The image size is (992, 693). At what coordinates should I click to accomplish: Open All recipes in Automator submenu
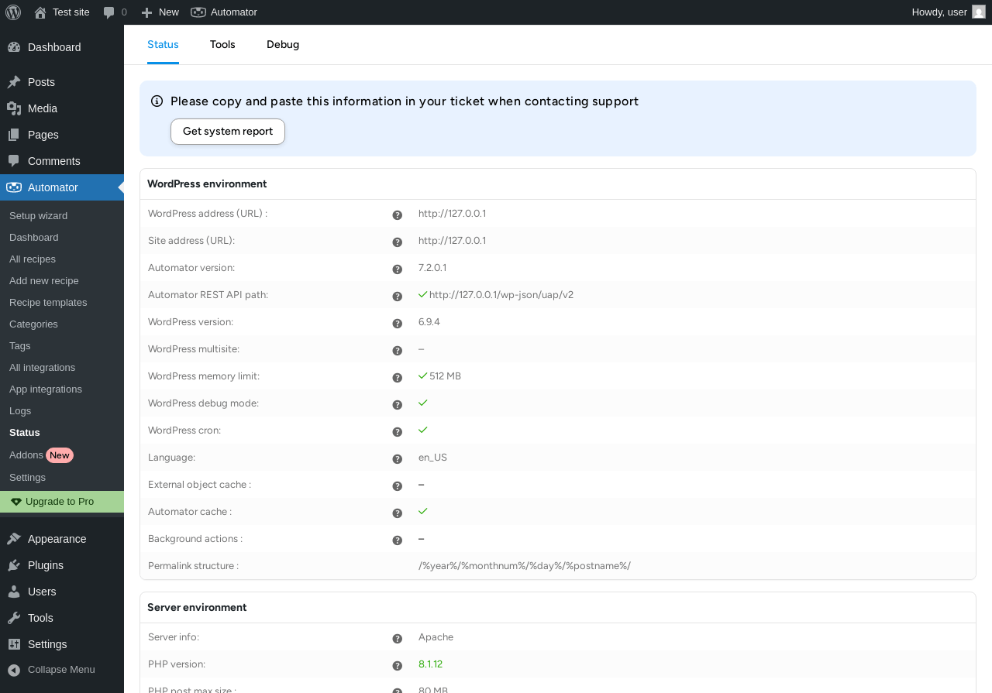point(33,259)
